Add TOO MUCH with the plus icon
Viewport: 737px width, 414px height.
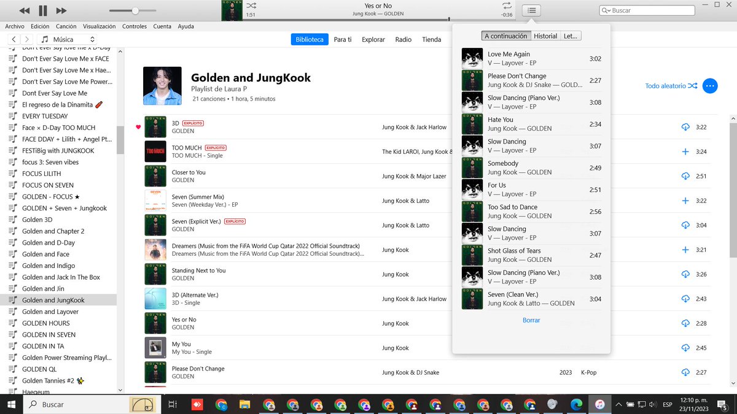pos(685,151)
